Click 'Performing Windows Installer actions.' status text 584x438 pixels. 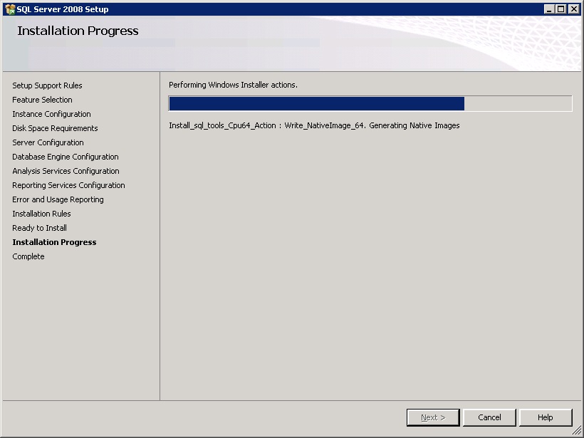(233, 85)
